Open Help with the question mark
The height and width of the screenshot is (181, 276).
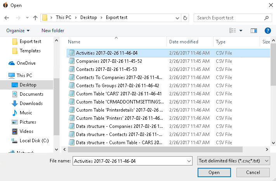tap(268, 31)
